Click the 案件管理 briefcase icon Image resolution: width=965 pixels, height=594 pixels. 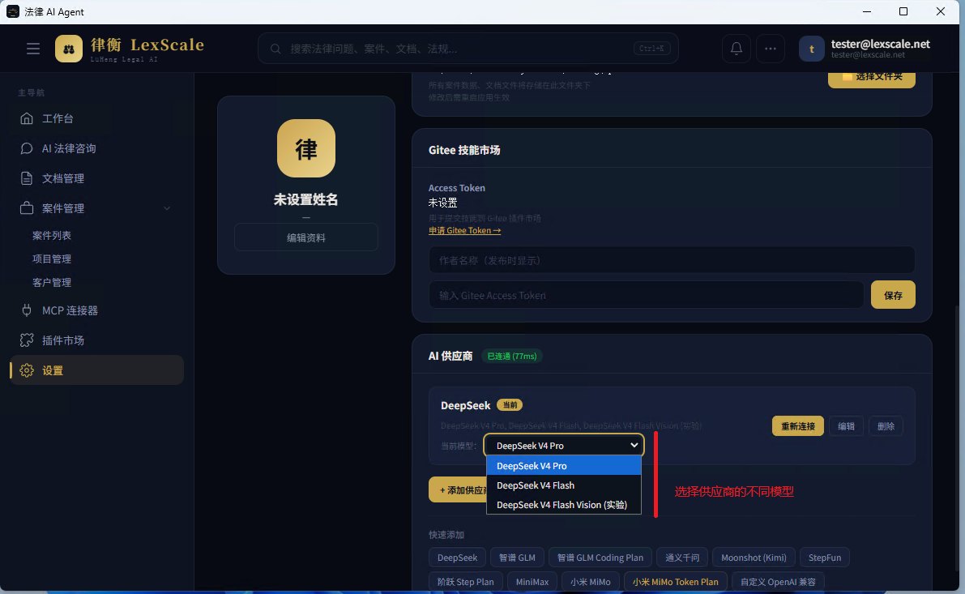pyautogui.click(x=27, y=208)
